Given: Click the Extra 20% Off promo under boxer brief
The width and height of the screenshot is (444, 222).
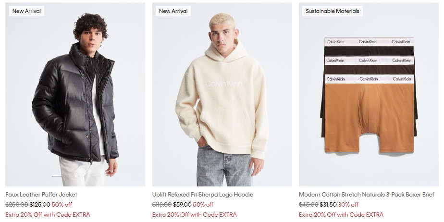Looking at the screenshot, I should point(341,215).
